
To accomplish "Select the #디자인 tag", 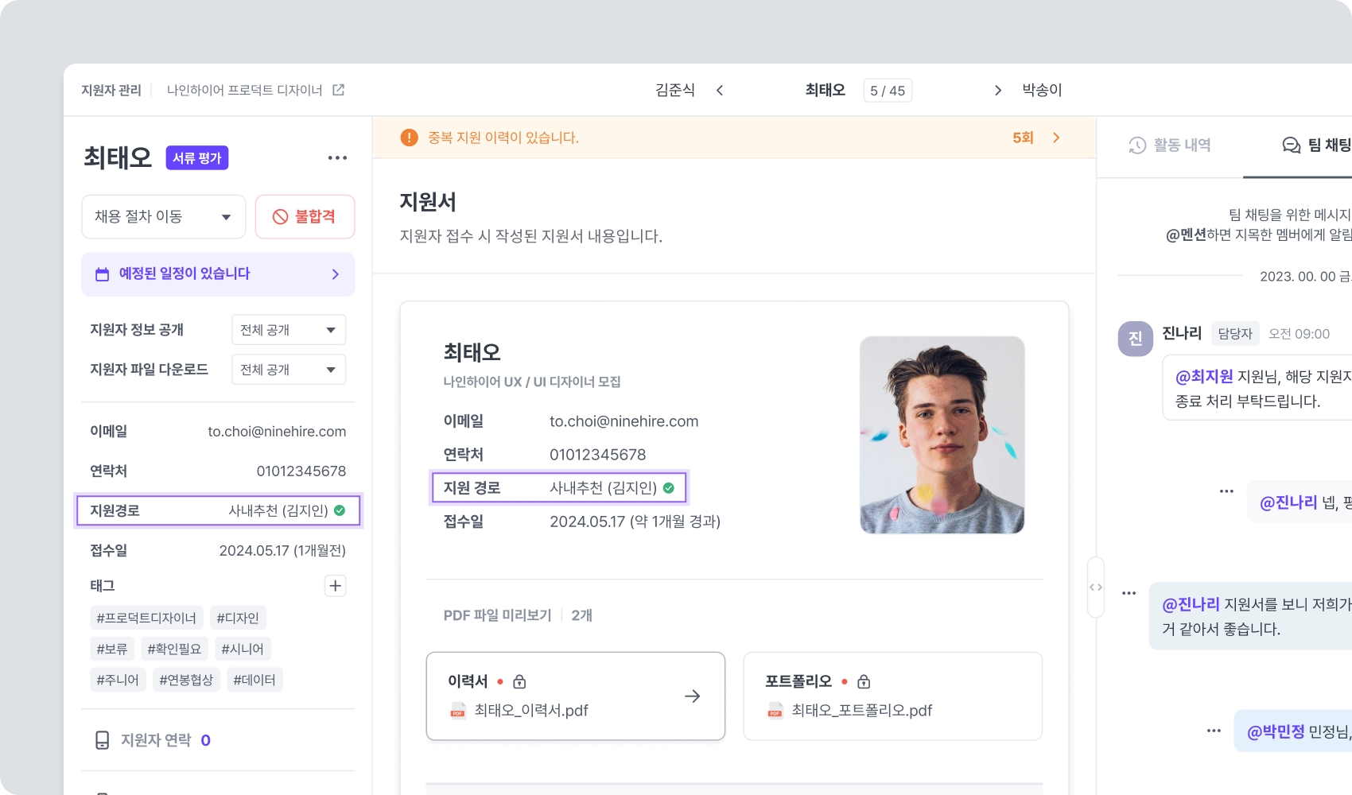I will coord(238,618).
